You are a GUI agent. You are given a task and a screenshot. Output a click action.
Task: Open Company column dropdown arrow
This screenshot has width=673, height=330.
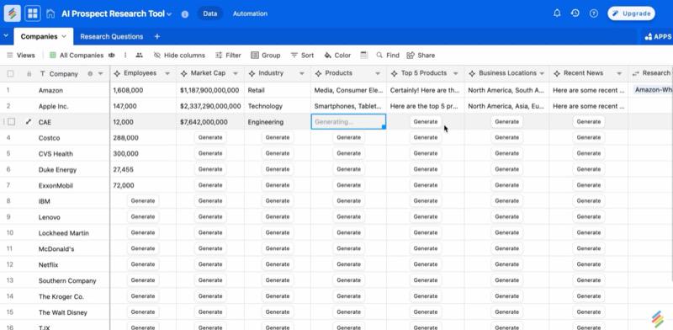tap(100, 74)
